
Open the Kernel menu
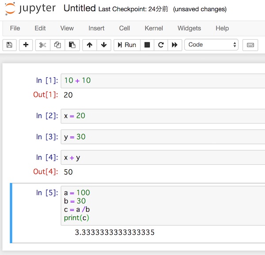pyautogui.click(x=154, y=28)
